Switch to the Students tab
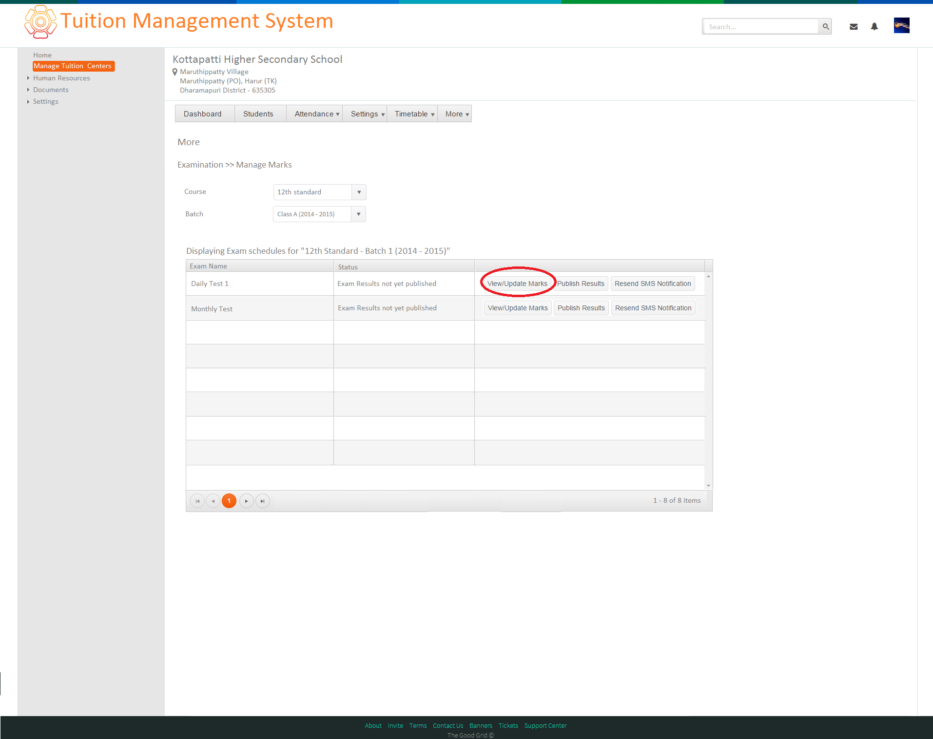This screenshot has width=933, height=739. (x=260, y=114)
